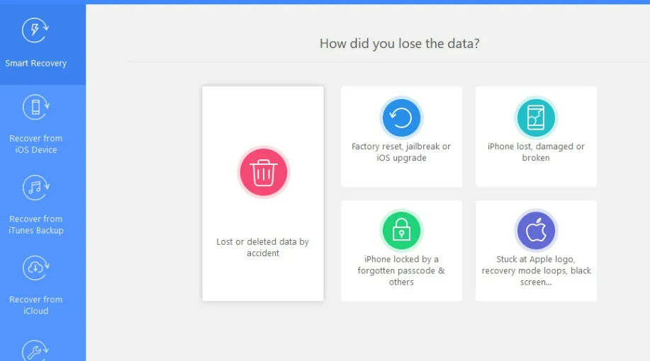Click the blue factory reset arrow icon
This screenshot has width=650, height=361.
(x=401, y=118)
